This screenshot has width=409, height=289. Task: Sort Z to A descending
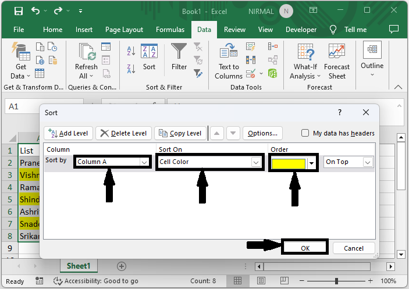(131, 69)
